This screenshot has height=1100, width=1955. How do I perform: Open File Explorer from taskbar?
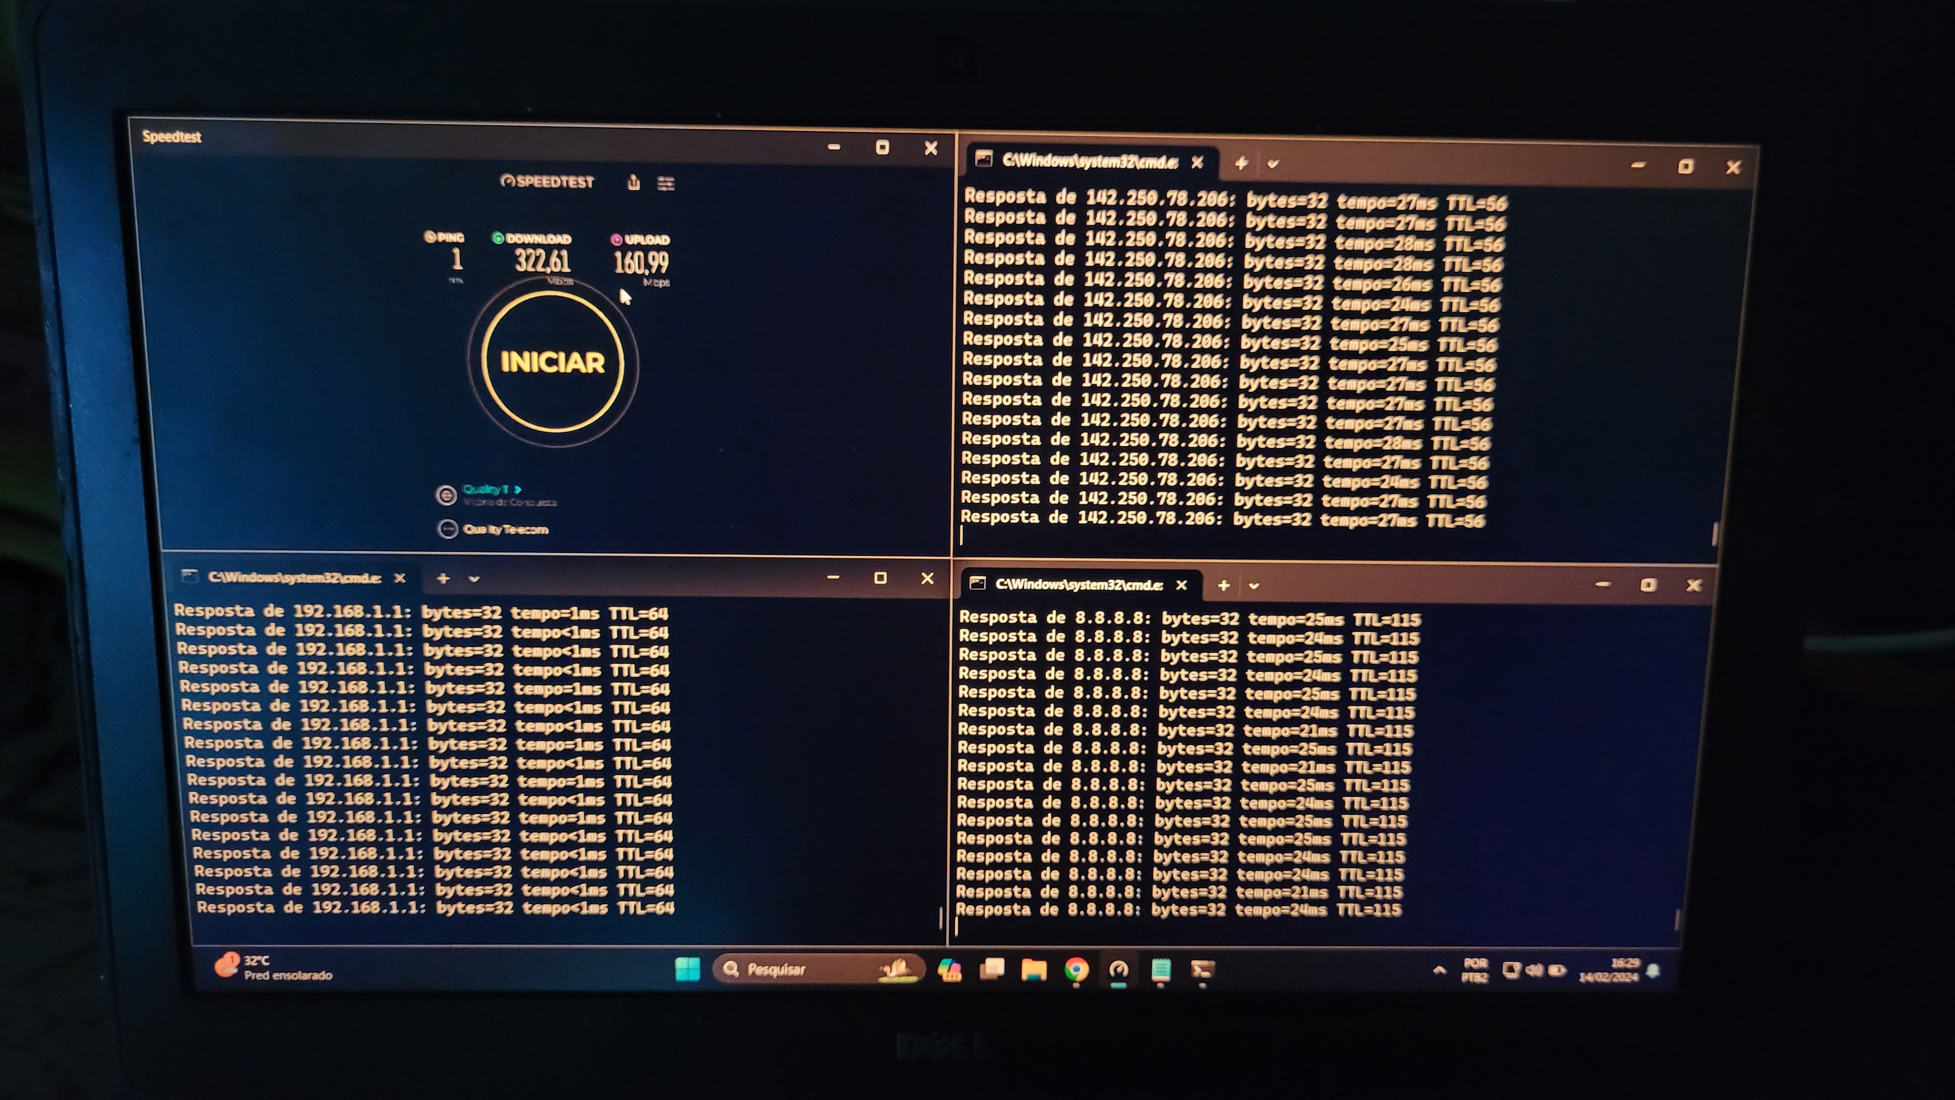[x=1034, y=970]
